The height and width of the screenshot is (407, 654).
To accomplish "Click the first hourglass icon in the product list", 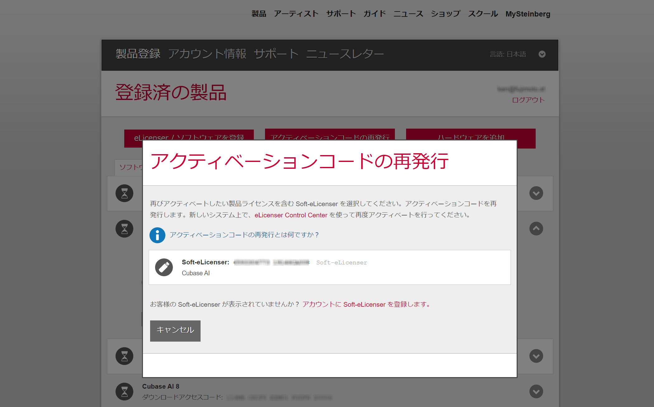I will click(x=125, y=193).
